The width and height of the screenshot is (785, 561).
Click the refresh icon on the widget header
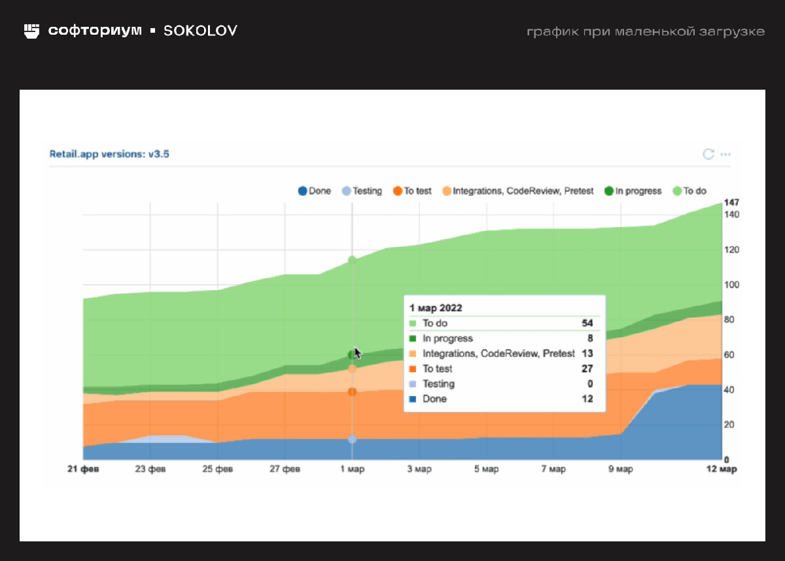pos(708,154)
